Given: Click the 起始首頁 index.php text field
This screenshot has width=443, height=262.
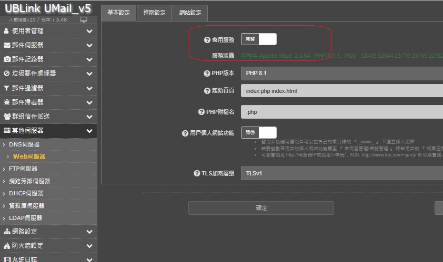Looking at the screenshot, I should [341, 91].
